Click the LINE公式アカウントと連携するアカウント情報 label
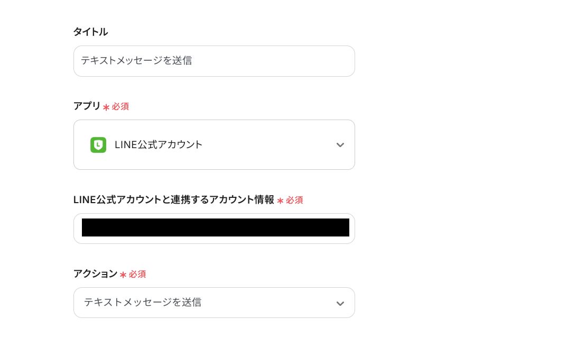 (173, 200)
